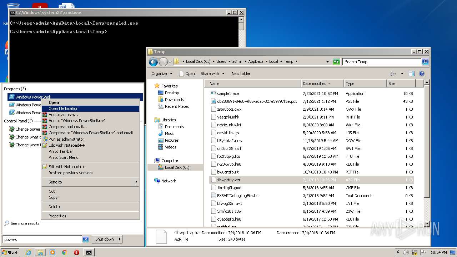Open Downloads in the navigation pane
Viewport: 457px width, 257px height.
pyautogui.click(x=174, y=100)
